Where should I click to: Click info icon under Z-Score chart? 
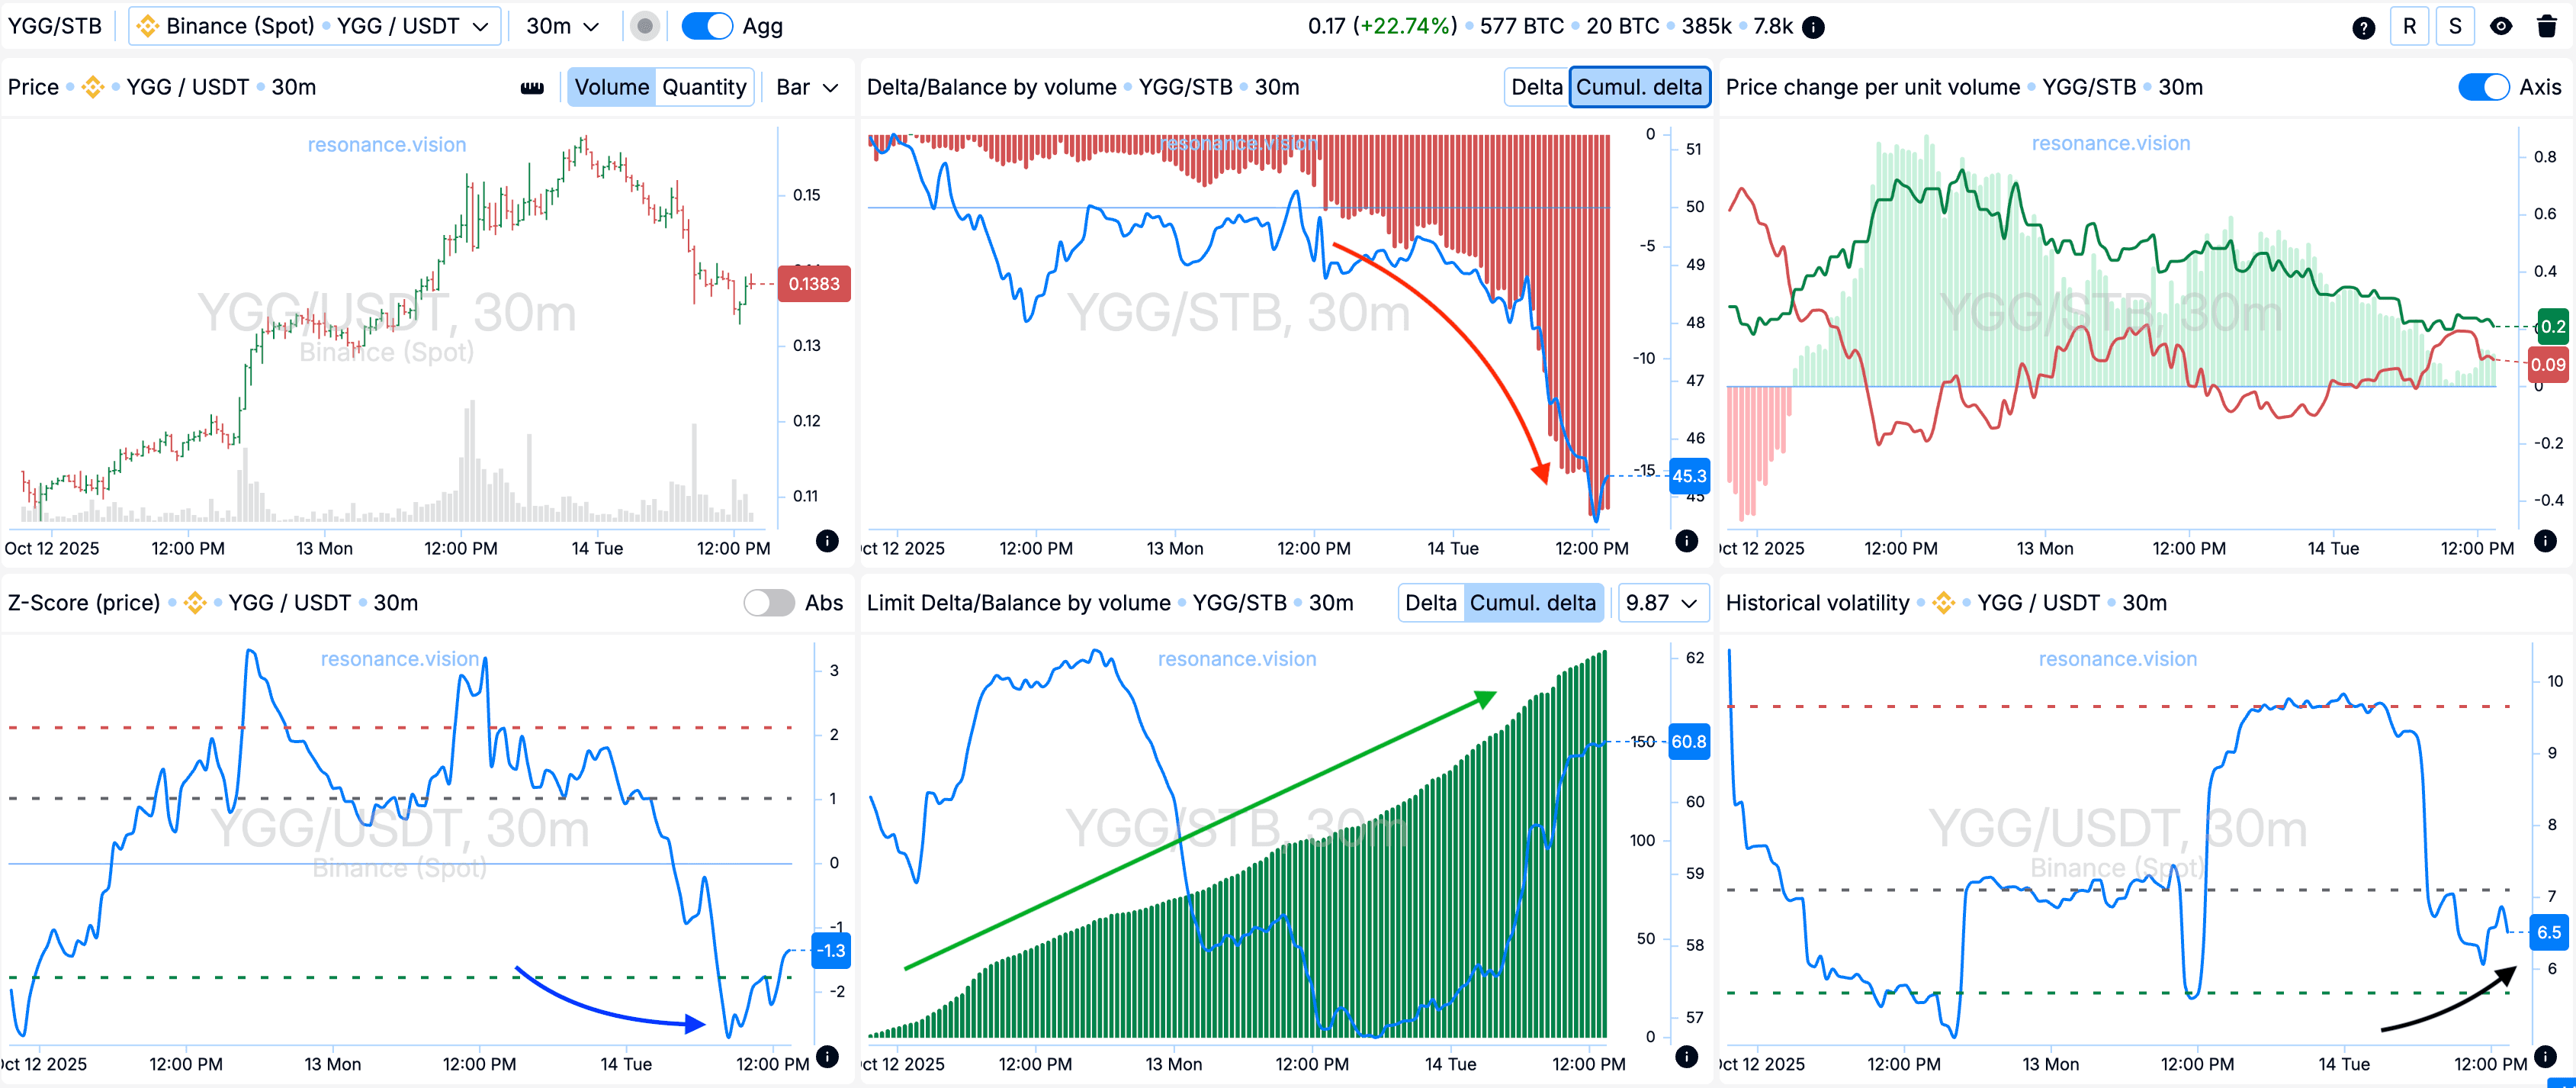coord(827,1056)
